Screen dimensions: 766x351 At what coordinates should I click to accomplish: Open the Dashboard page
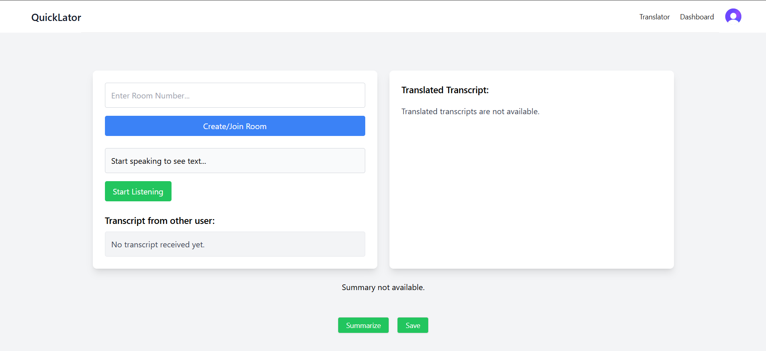(697, 17)
